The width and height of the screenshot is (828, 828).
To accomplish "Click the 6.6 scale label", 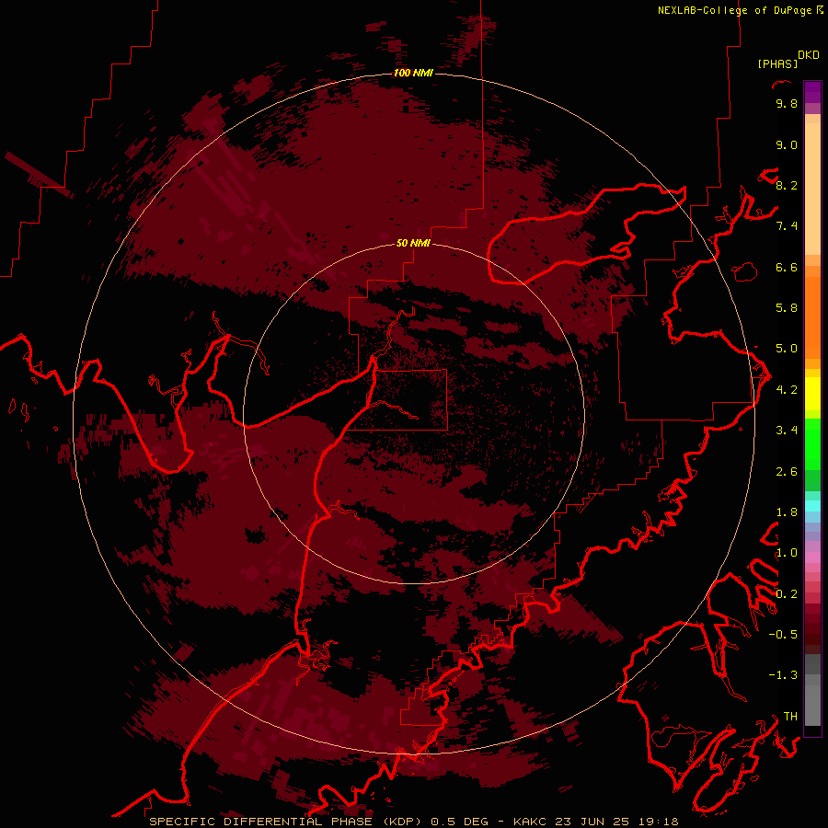I will (787, 267).
